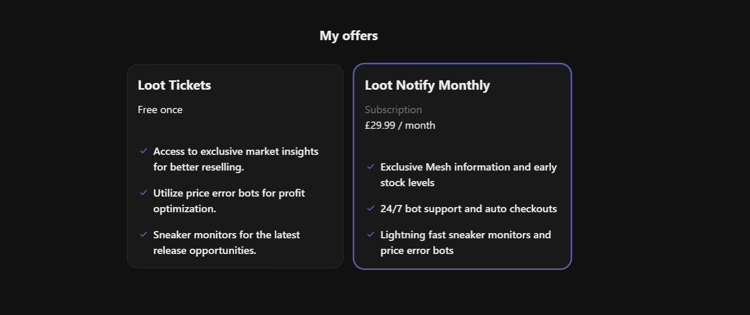
Task: Click the My offers title
Action: point(348,35)
